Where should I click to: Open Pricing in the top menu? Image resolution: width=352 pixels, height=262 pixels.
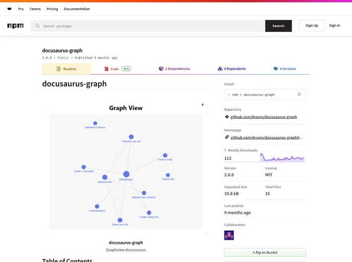click(52, 9)
